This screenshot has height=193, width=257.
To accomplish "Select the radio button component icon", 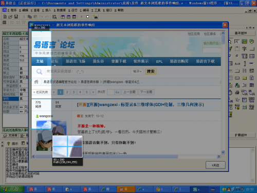I will (x=237, y=56).
